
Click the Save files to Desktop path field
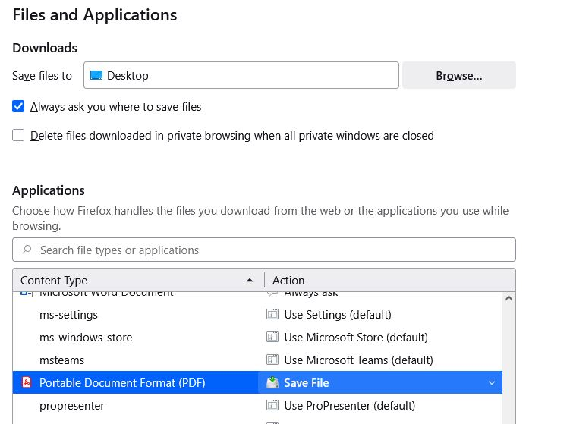click(x=243, y=76)
